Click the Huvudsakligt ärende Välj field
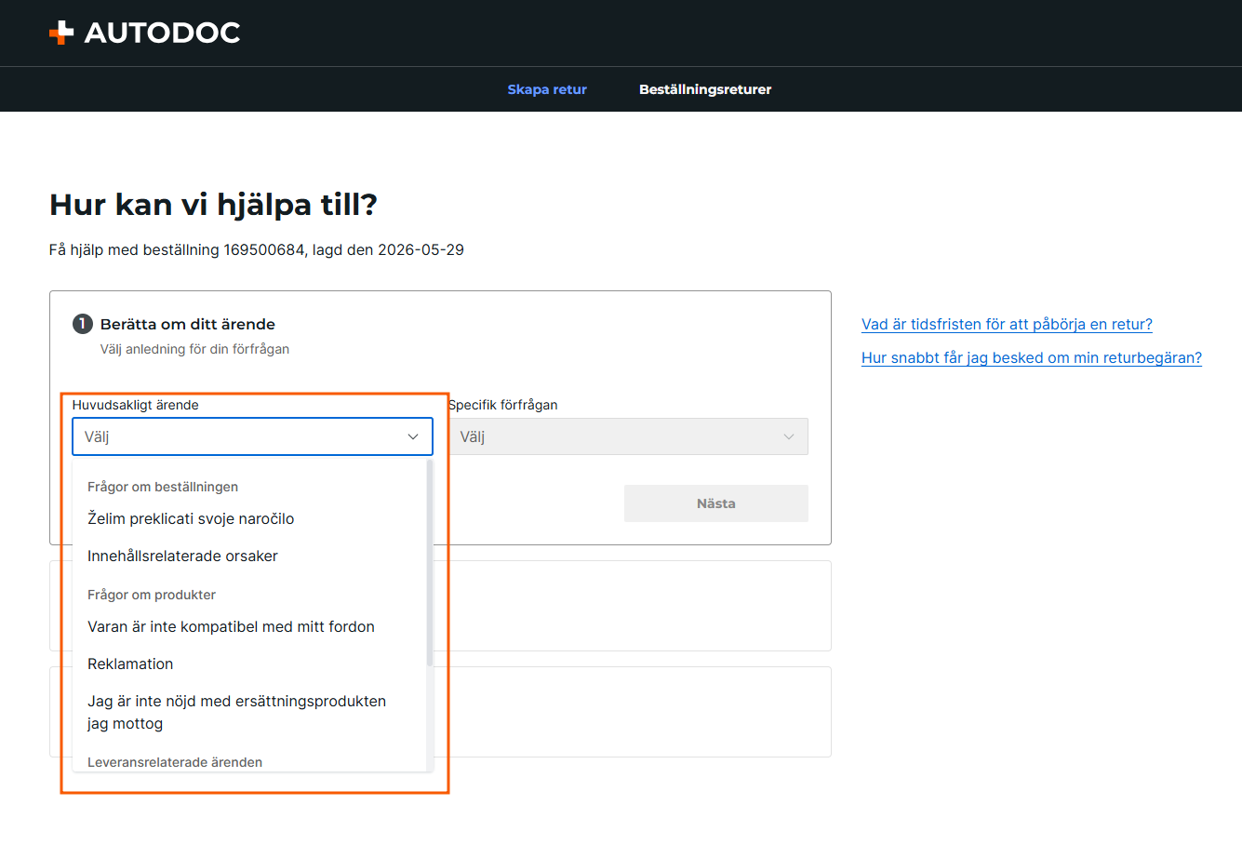 click(252, 436)
